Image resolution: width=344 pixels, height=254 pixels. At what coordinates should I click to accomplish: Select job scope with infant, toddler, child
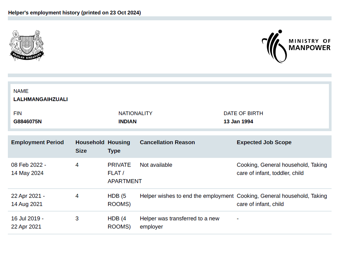[x=282, y=169]
